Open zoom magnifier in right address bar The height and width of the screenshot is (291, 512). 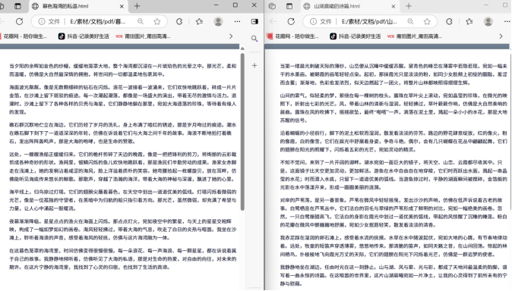tap(410, 21)
